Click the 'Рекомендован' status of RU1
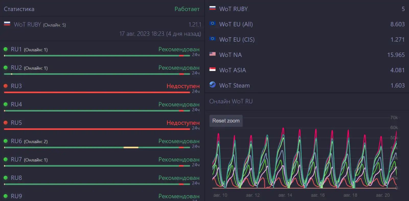This screenshot has width=409, height=201. click(179, 49)
